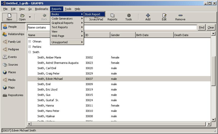Click the Clear filter button

pyautogui.click(x=211, y=27)
